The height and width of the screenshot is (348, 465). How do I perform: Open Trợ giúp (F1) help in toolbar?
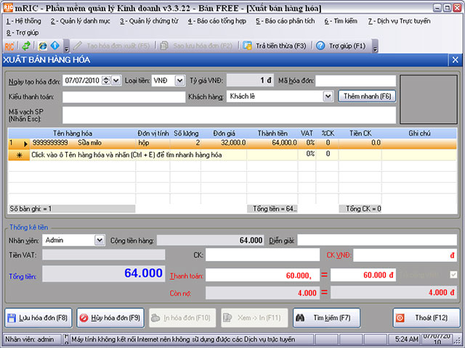(341, 46)
